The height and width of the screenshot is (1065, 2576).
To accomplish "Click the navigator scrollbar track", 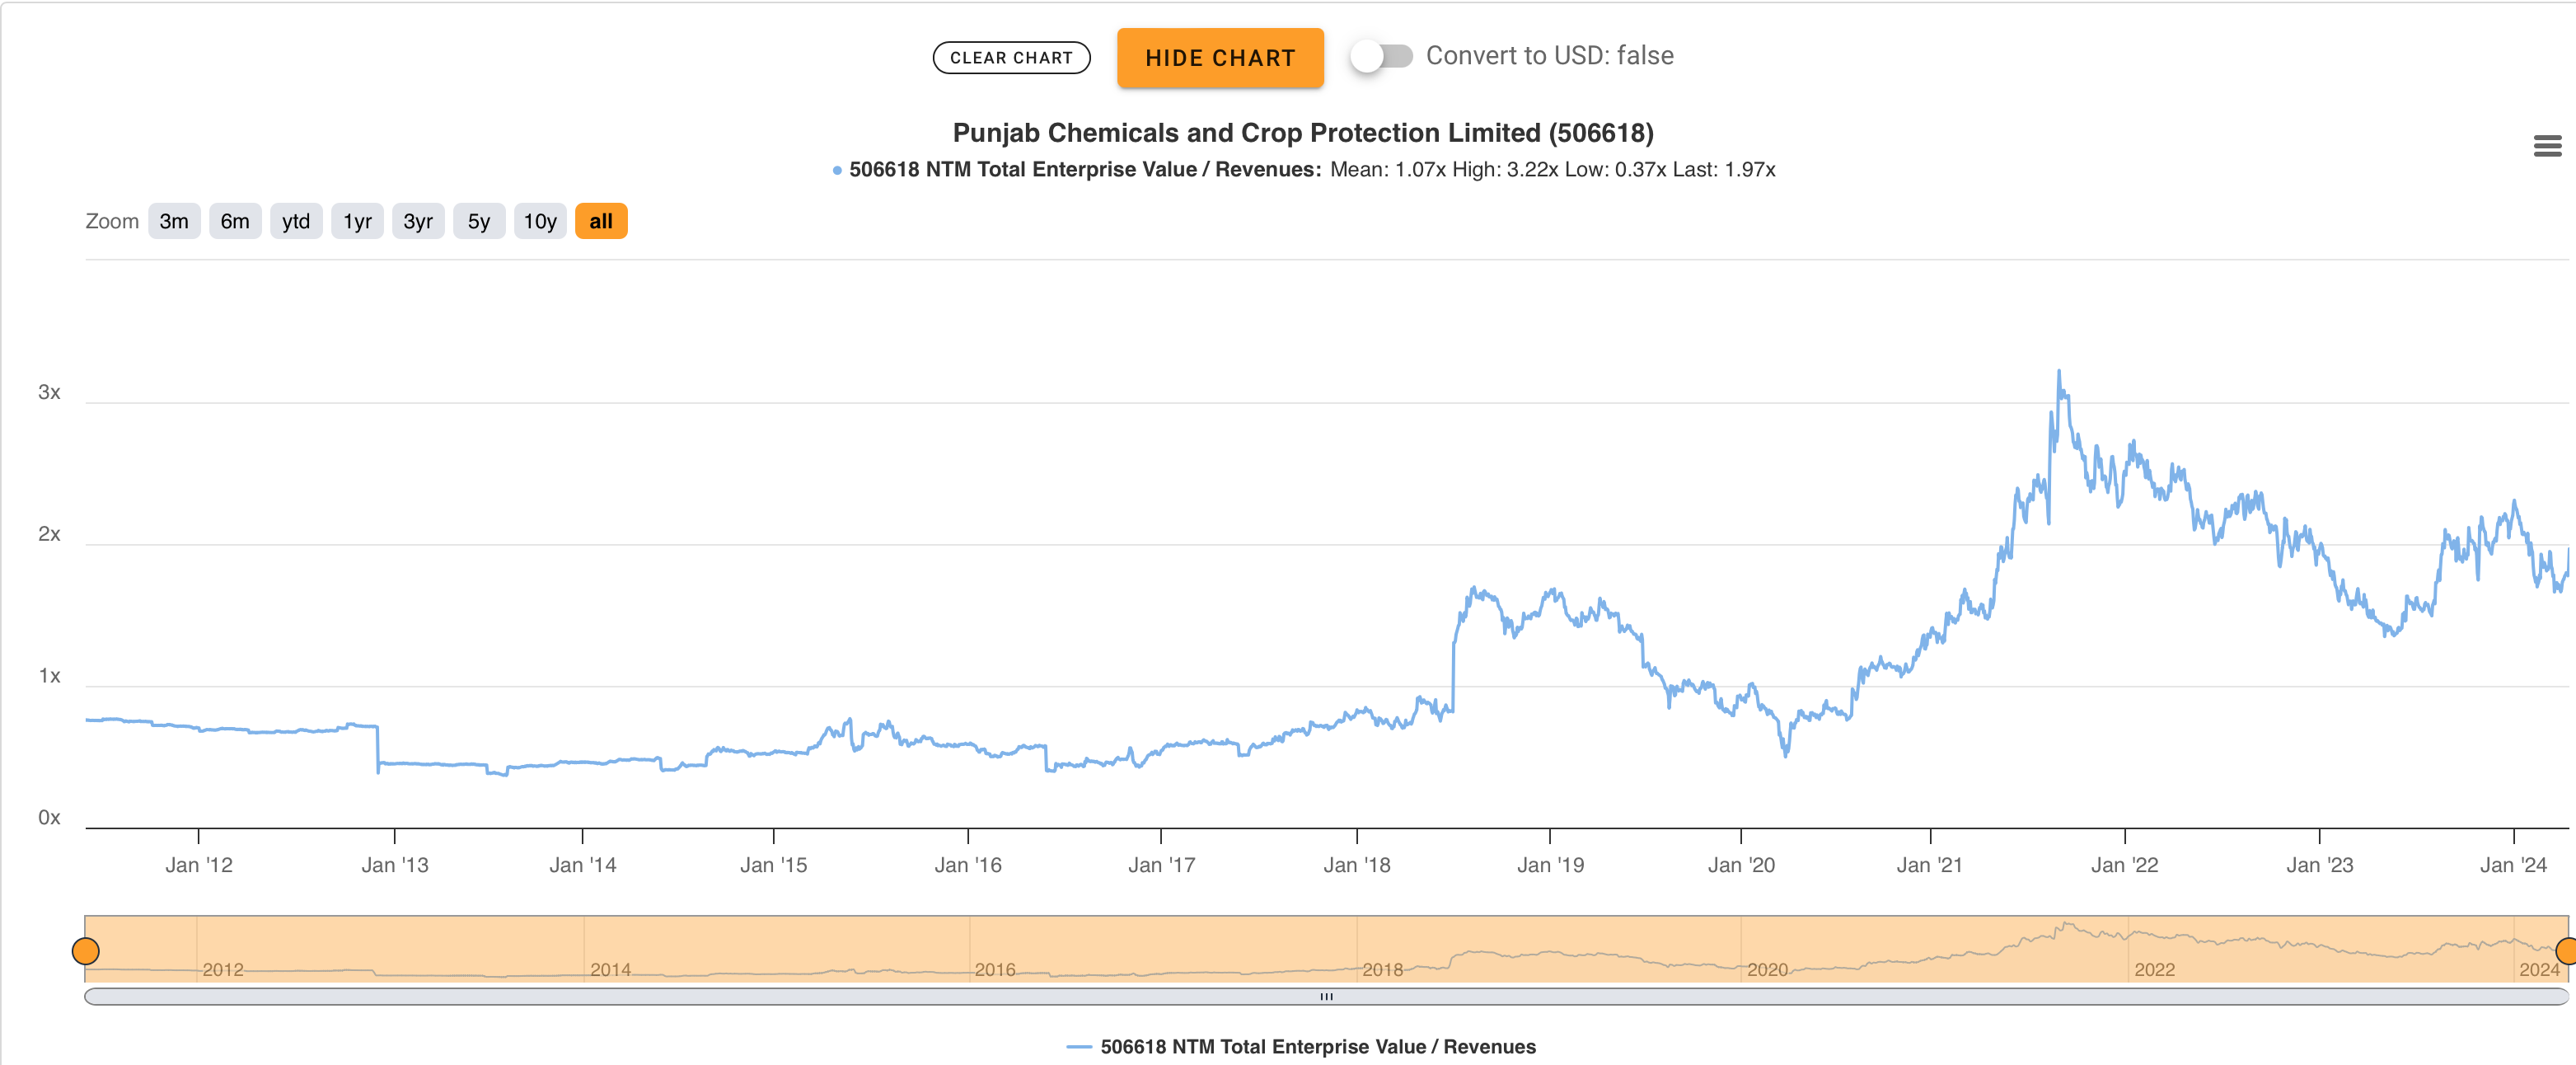I will click(x=700, y=996).
